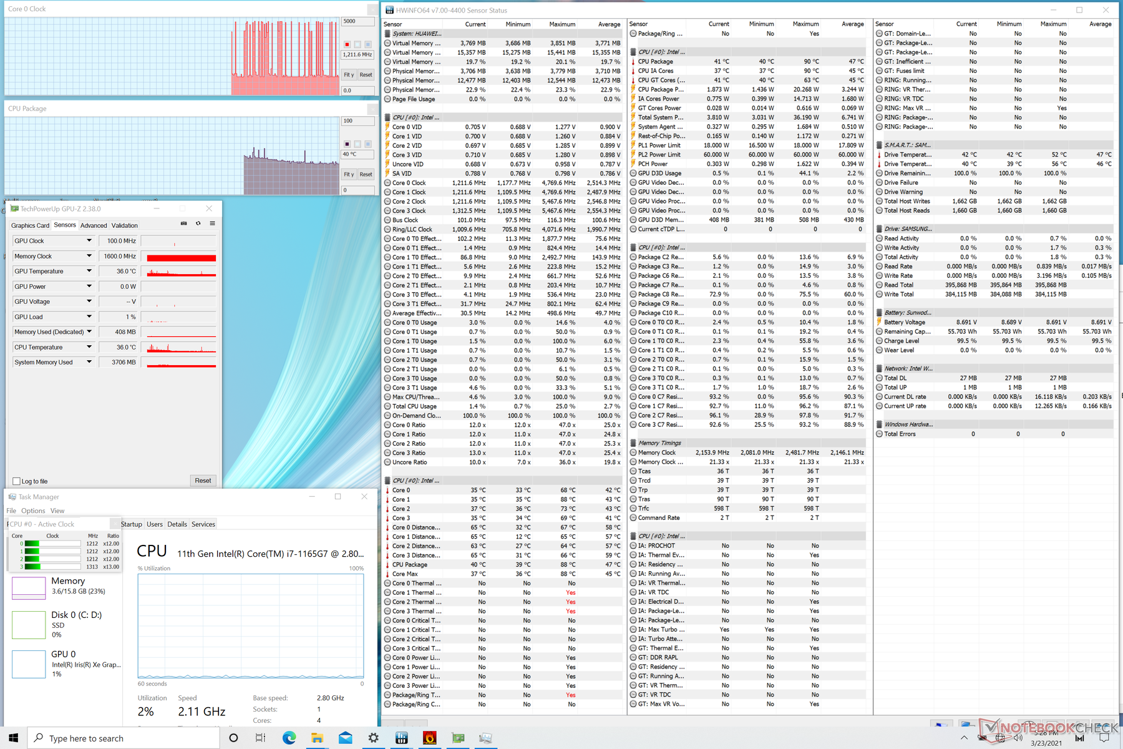This screenshot has width=1123, height=749.
Task: Open the Options menu in Task Manager
Action: [33, 511]
